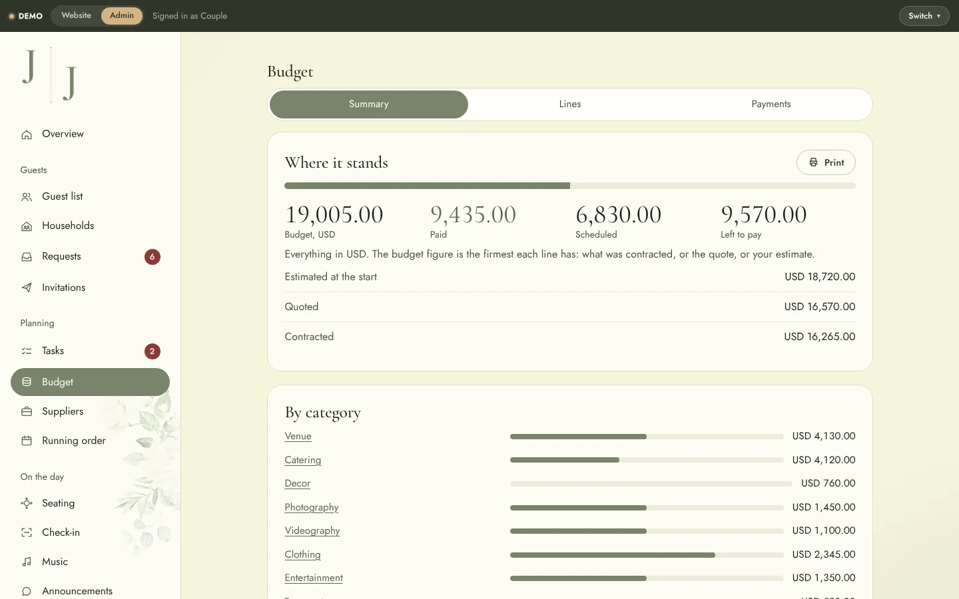
Task: Click the Invitations paper plane icon
Action: click(27, 288)
